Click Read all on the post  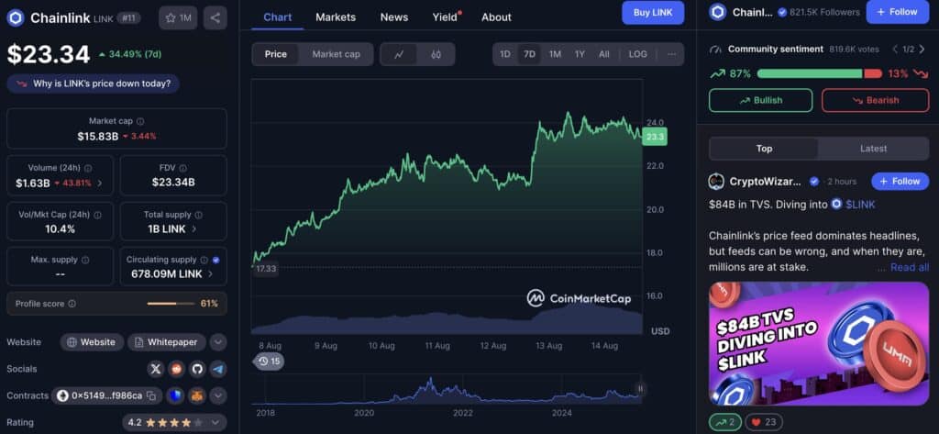tap(910, 267)
